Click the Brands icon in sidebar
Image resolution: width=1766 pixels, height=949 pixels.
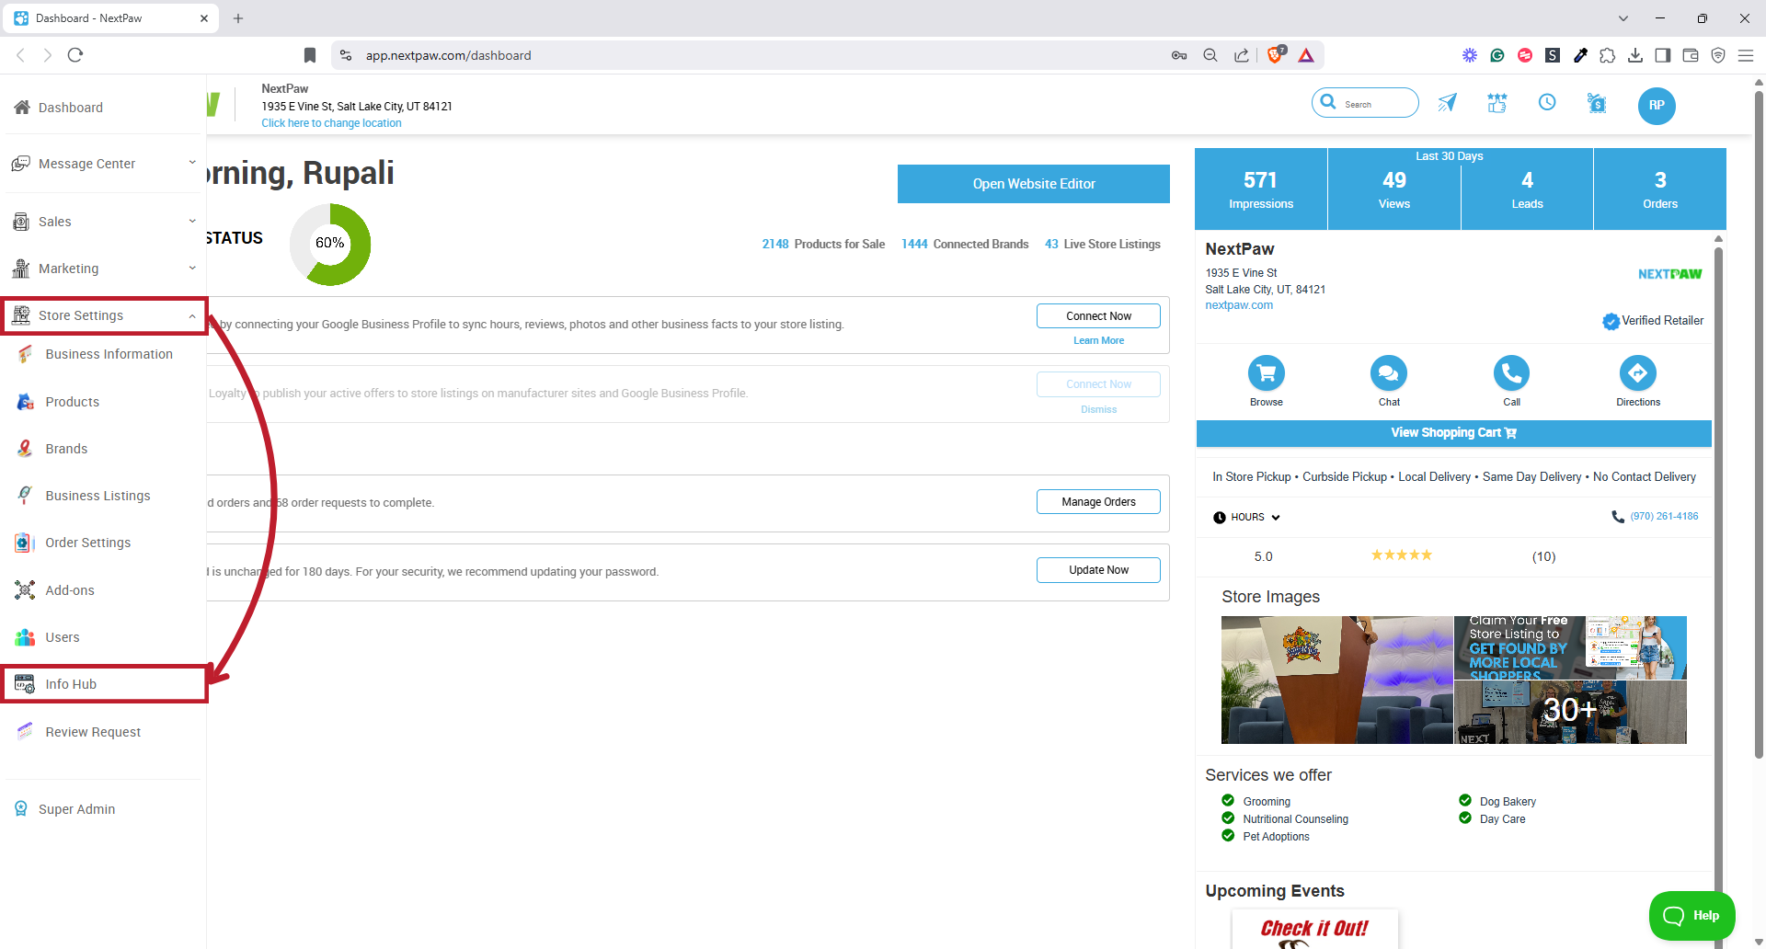click(x=25, y=449)
